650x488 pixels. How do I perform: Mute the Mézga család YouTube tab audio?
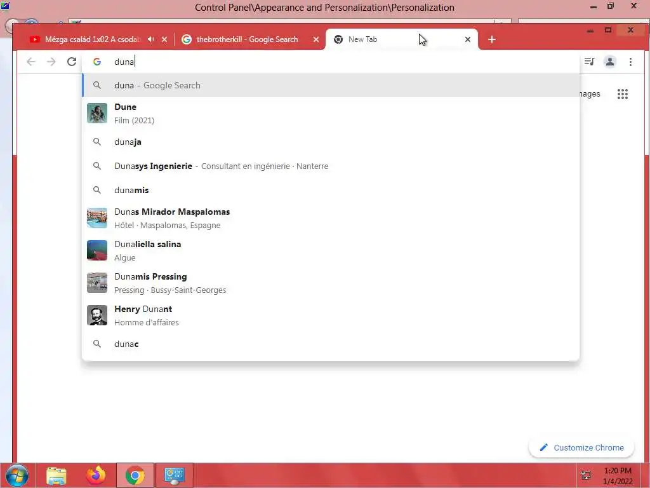coord(151,39)
